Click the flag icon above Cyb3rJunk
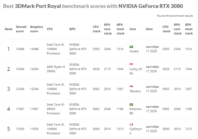198x139 pixels. click(x=131, y=124)
